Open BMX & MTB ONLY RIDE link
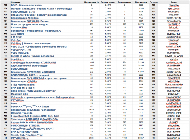This screenshot has width=190, height=140. pos(25,132)
